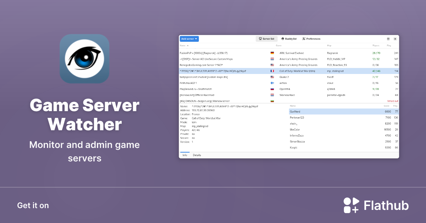Click the Russian flag on the OpenFFA row
Image resolution: width=426 pixels, height=223 pixels.
pos(272,89)
